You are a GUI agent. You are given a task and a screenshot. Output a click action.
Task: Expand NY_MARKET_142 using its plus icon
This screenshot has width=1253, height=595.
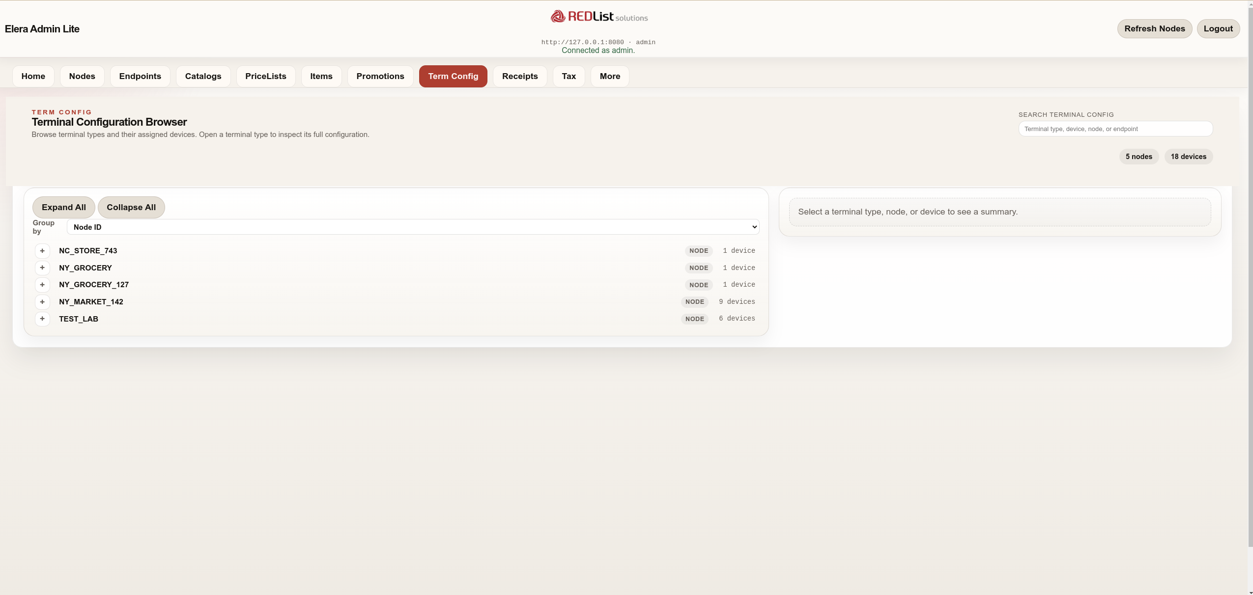coord(42,302)
